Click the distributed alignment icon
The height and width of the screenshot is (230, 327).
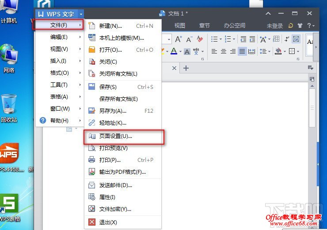point(251,51)
